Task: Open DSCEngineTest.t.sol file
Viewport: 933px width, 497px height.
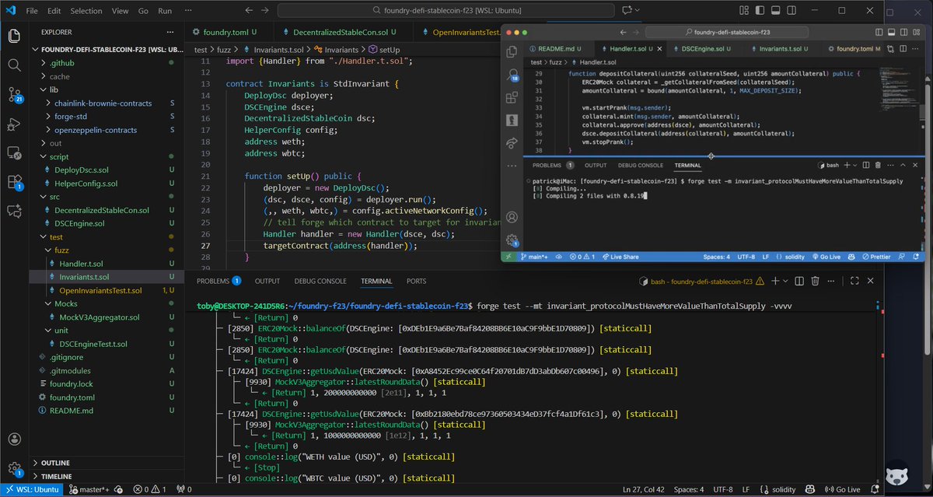Action: (x=107, y=343)
